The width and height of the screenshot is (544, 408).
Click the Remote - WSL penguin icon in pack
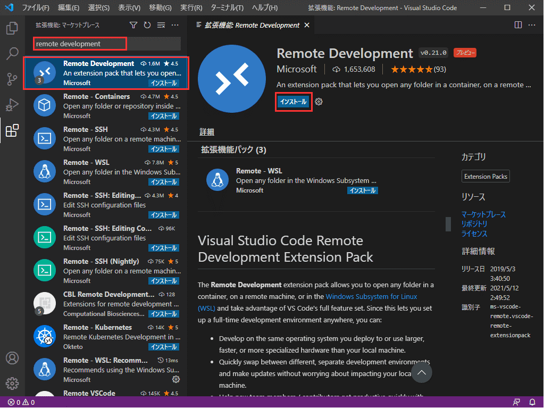(x=217, y=180)
